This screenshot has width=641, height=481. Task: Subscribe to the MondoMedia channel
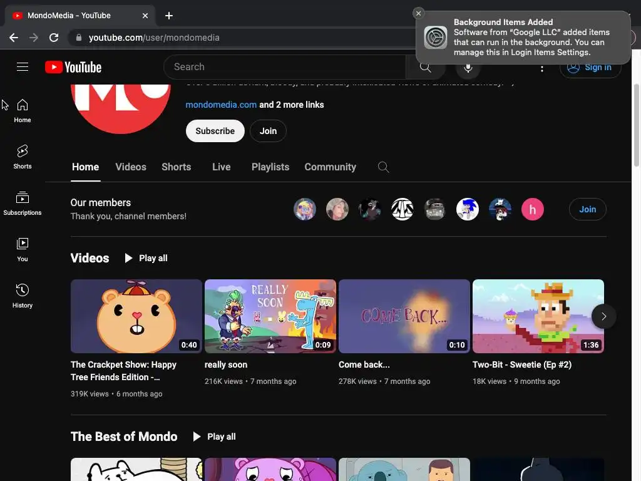point(215,131)
